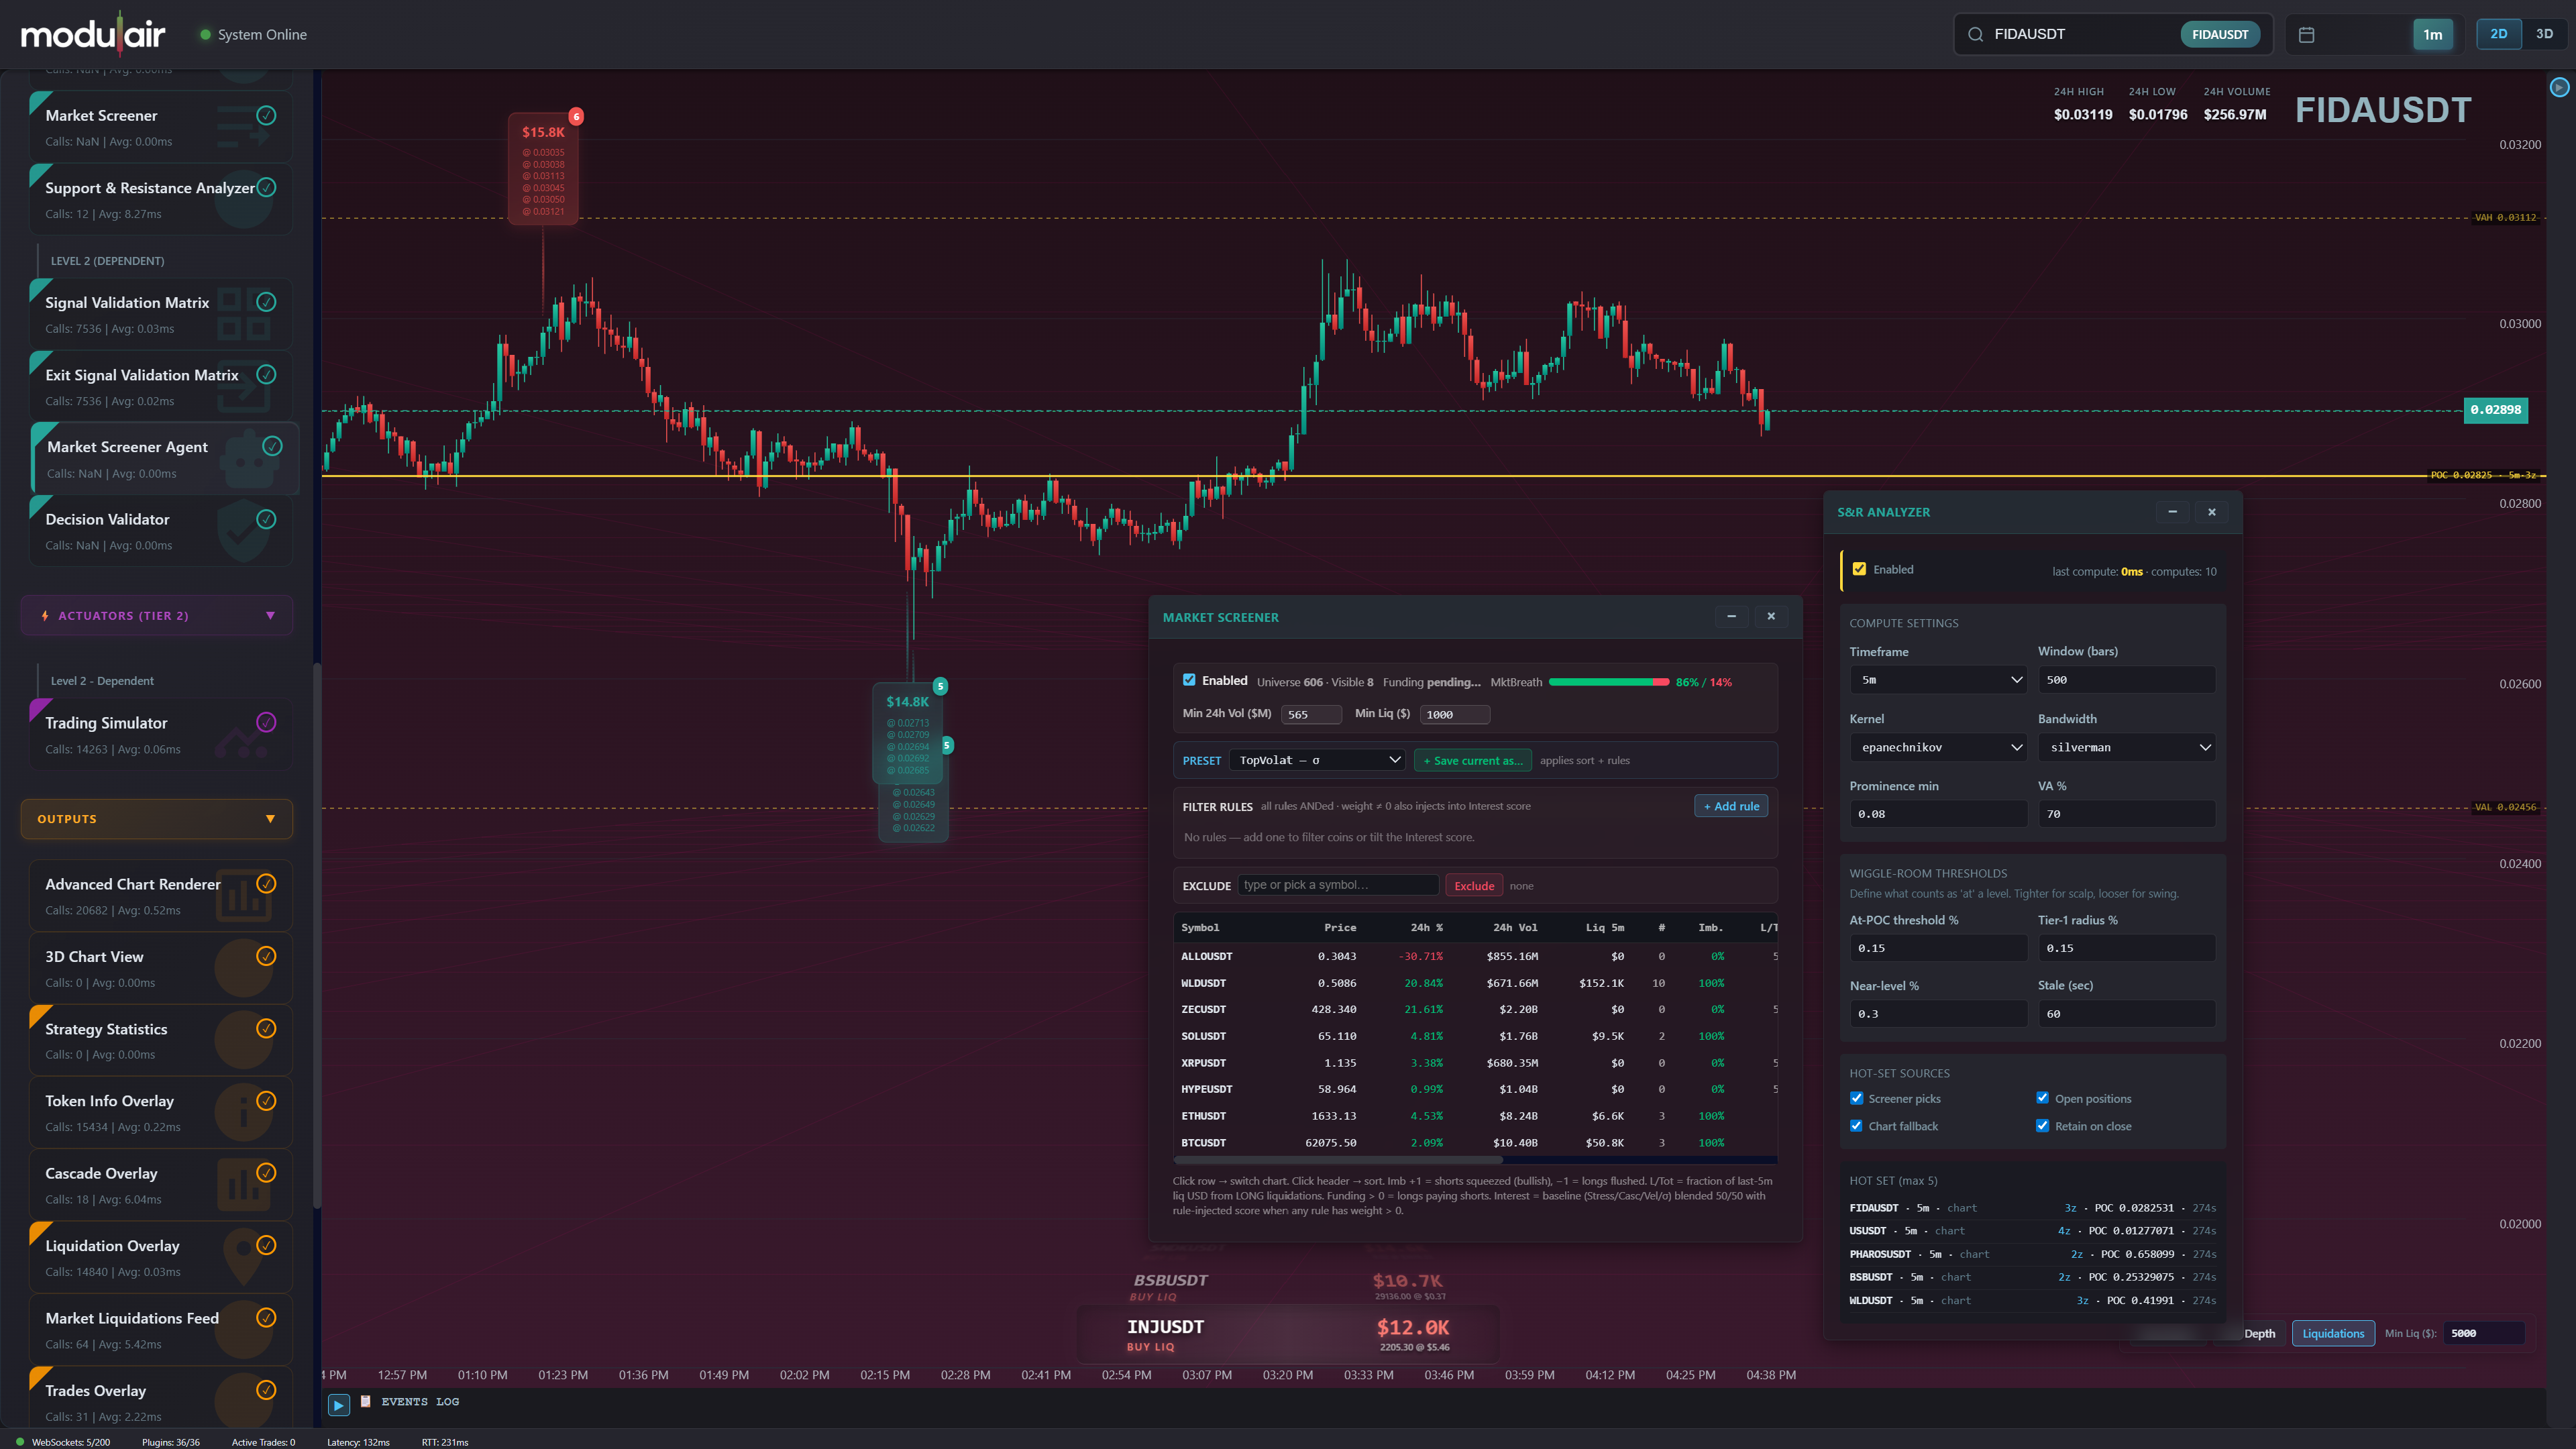Toggle 3D Chart View check icon

tap(266, 956)
